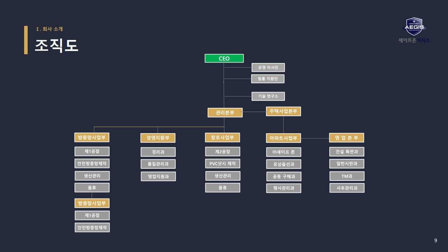The image size is (448, 252).
Task: Click the 제2공장 box
Action: 223,152
